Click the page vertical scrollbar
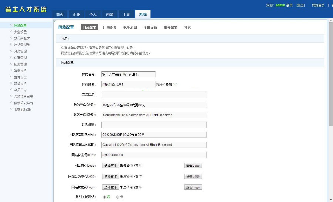333x202 pixels. (x=330, y=74)
